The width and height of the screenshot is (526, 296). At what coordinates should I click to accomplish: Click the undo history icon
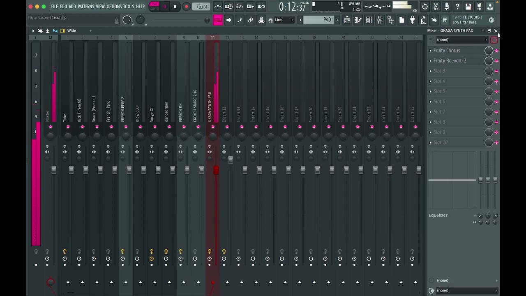pyautogui.click(x=425, y=7)
